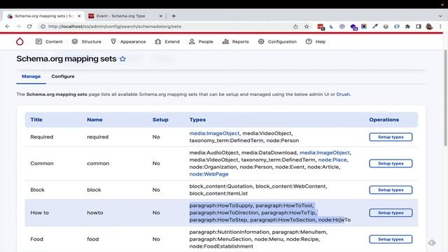
Task: Expand the tab search dropdown arrow
Action: [x=440, y=16]
